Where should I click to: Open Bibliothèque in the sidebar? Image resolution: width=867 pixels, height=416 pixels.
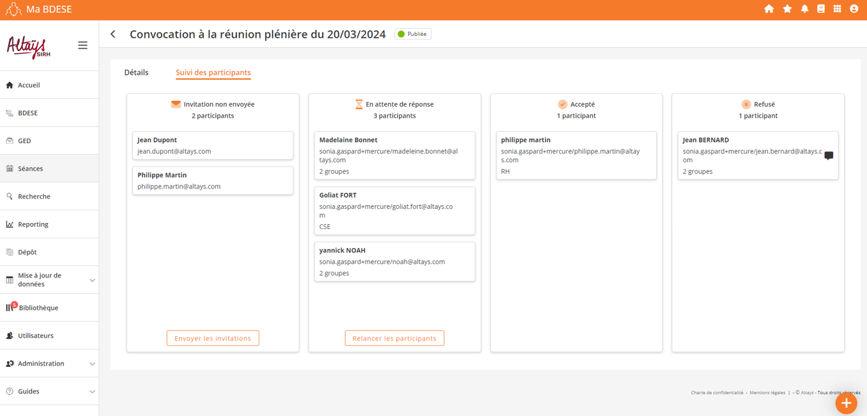pyautogui.click(x=38, y=308)
